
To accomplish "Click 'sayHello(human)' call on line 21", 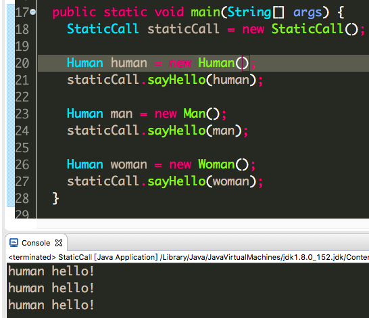I will 201,80.
